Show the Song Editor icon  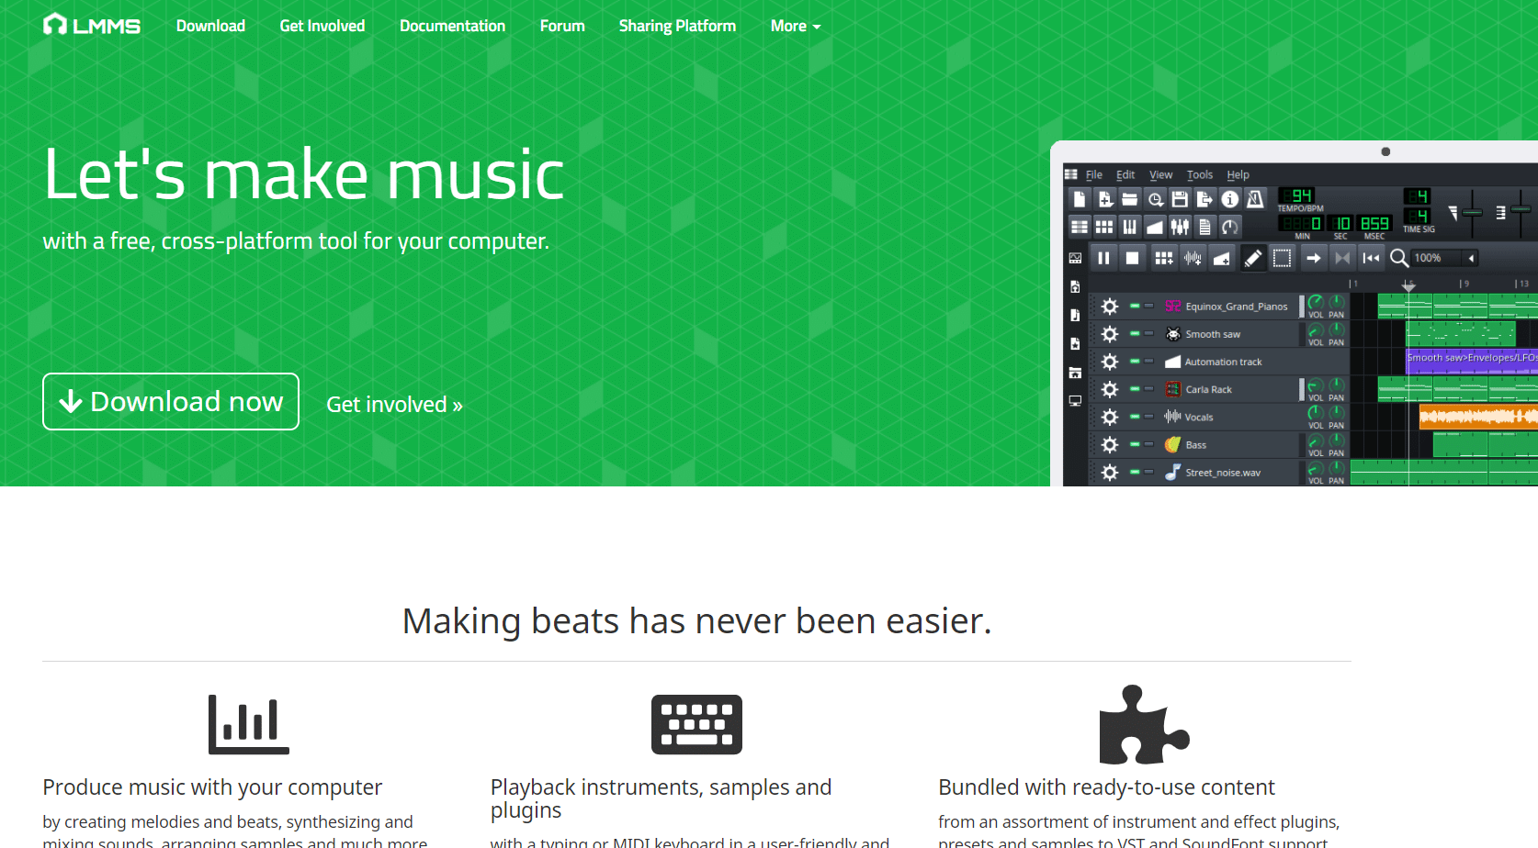point(1080,227)
